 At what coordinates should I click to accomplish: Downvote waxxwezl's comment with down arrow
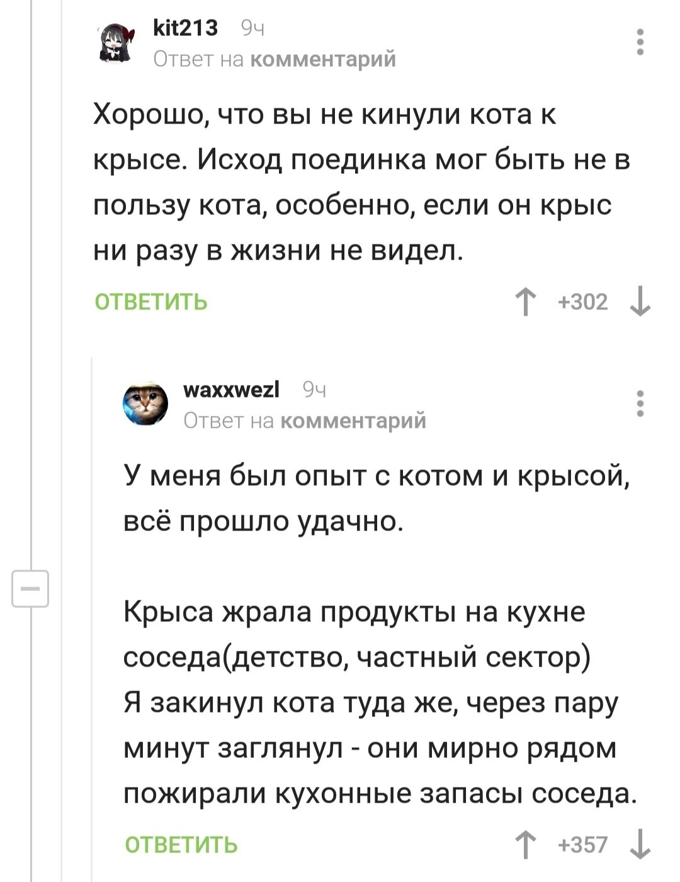pos(640,845)
